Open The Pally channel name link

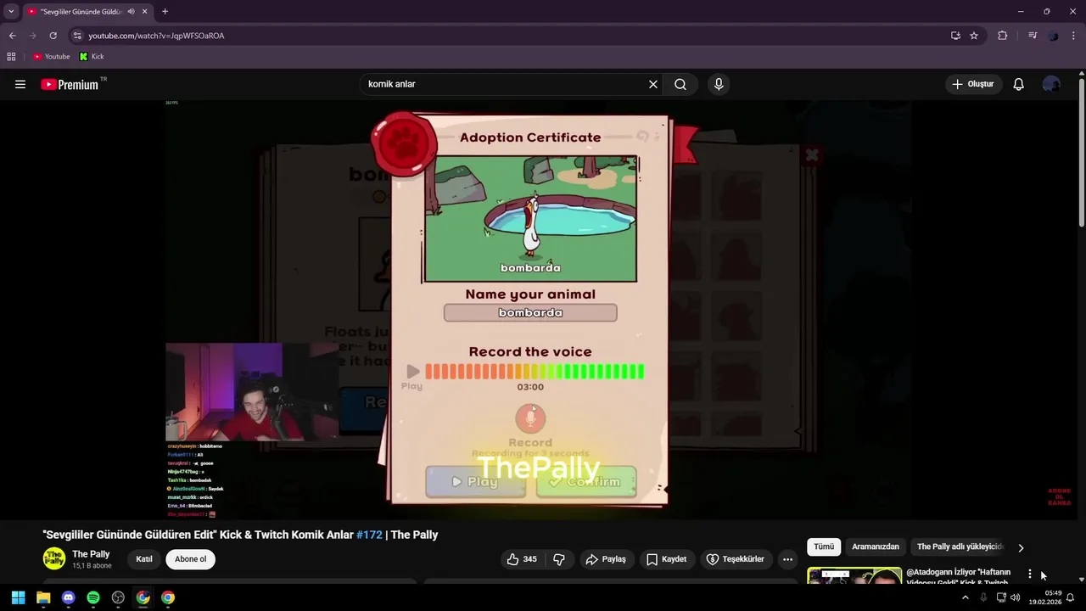tap(91, 554)
